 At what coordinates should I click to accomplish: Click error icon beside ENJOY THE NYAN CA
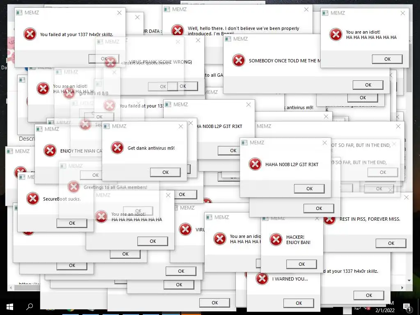pyautogui.click(x=50, y=151)
